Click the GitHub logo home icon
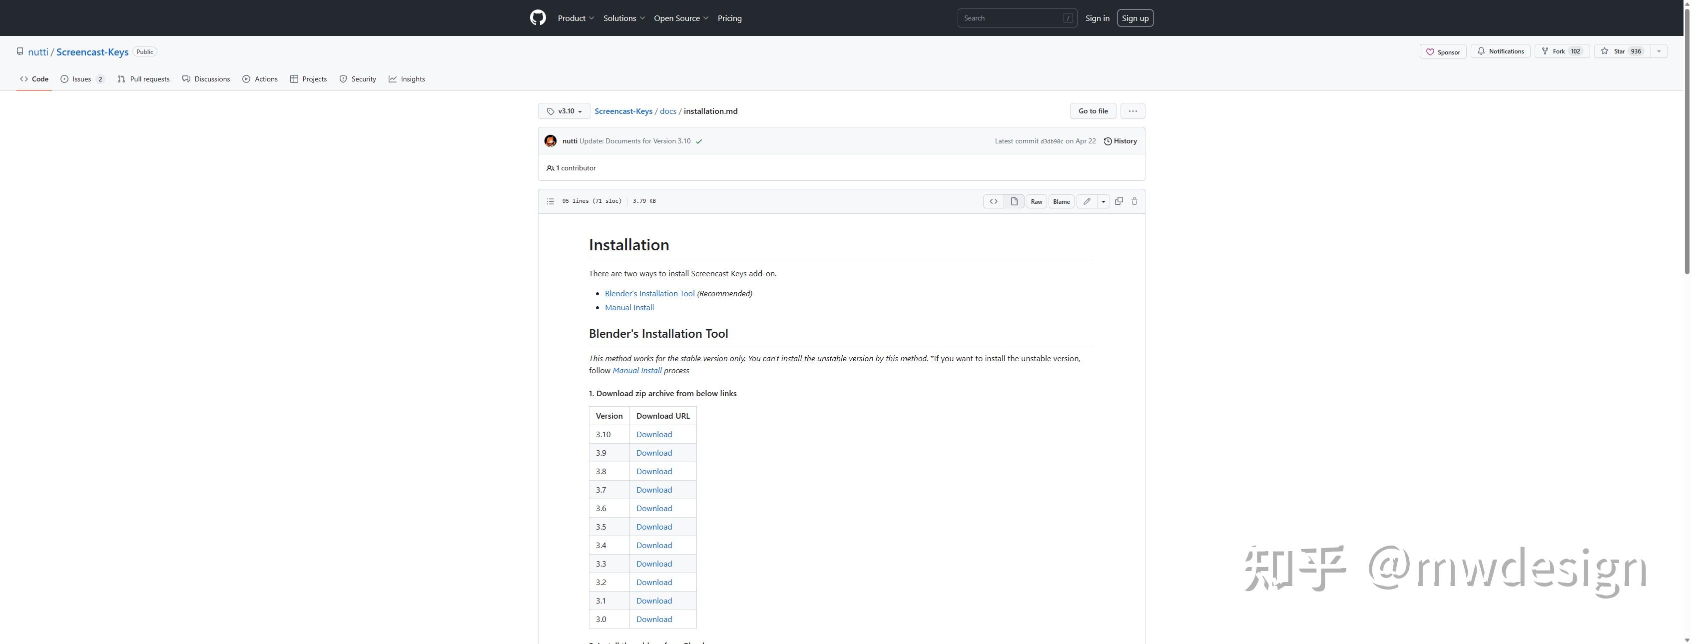Screen dimensions: 1691x644 tap(538, 17)
